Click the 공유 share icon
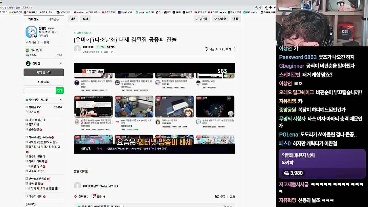This screenshot has width=368, height=207. [217, 196]
